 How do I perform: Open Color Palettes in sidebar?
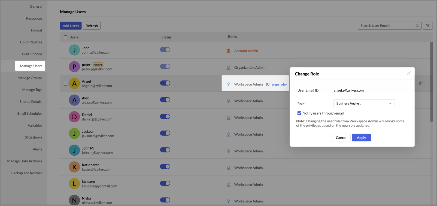pos(31,42)
